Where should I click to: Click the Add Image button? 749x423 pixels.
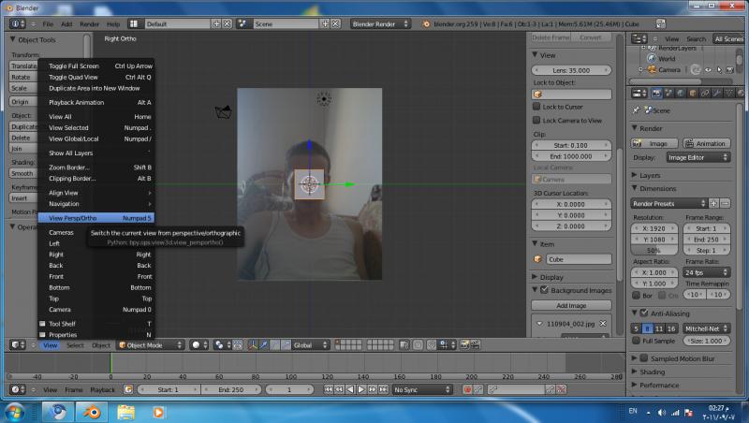coord(571,305)
